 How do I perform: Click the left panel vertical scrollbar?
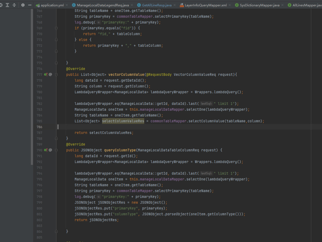click(x=32, y=86)
